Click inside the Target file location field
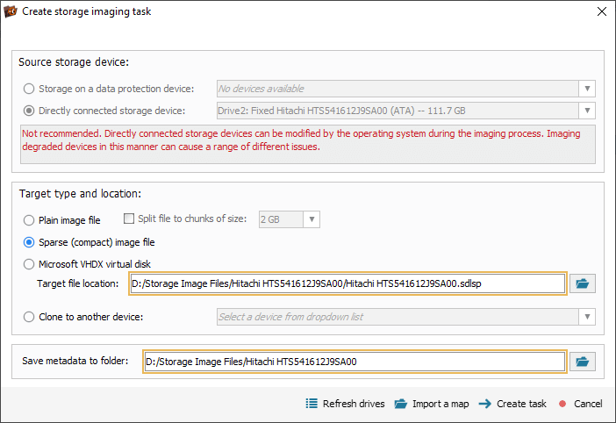 347,283
